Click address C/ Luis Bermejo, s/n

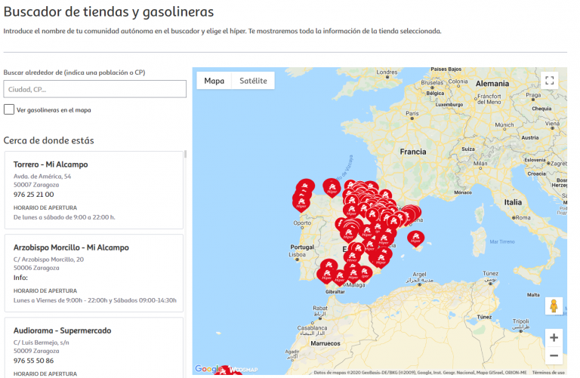pos(42,343)
